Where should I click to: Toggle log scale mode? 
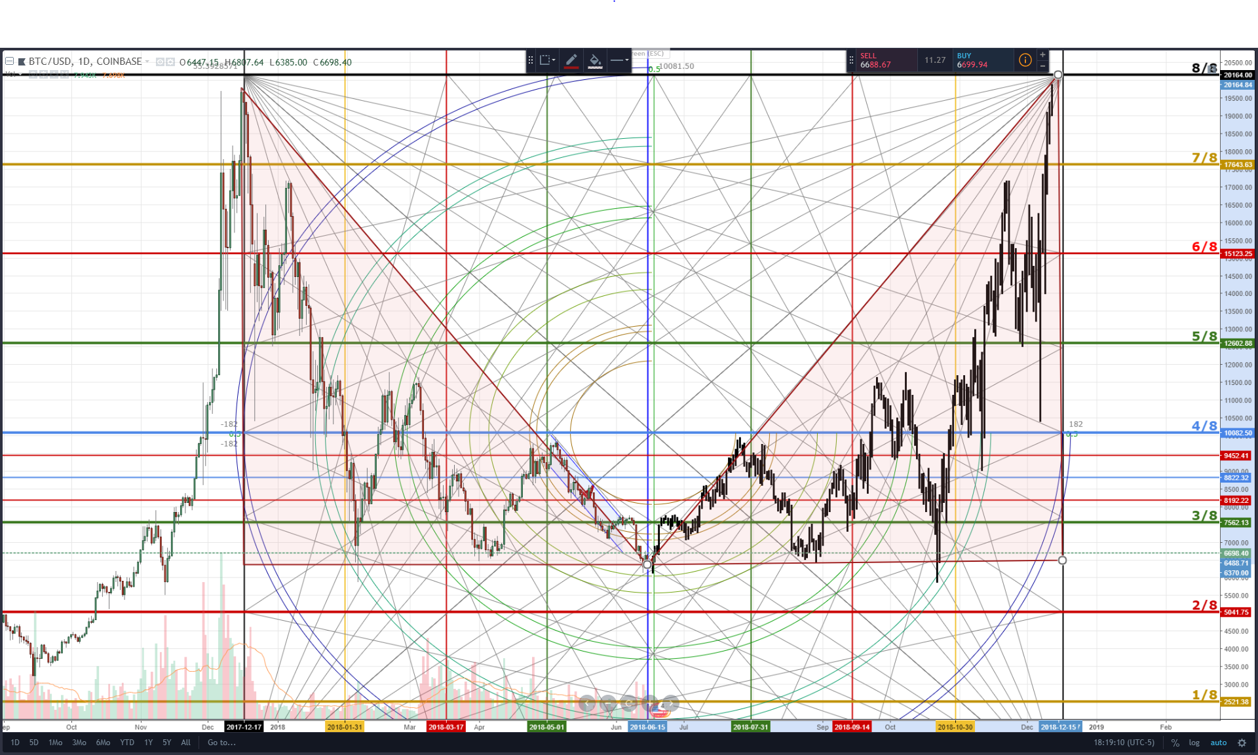[x=1194, y=743]
